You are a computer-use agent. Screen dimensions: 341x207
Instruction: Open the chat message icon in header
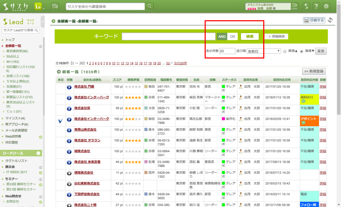click(x=55, y=6)
